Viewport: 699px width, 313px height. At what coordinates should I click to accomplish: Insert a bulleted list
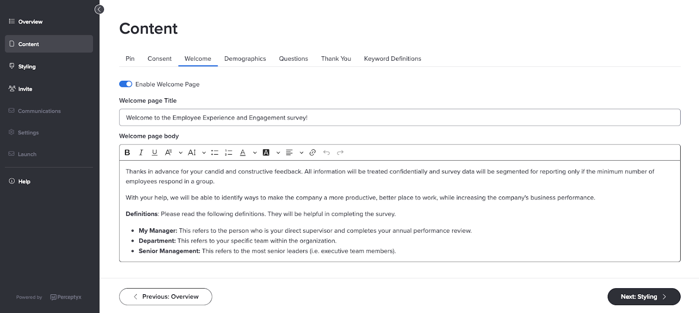pos(215,152)
